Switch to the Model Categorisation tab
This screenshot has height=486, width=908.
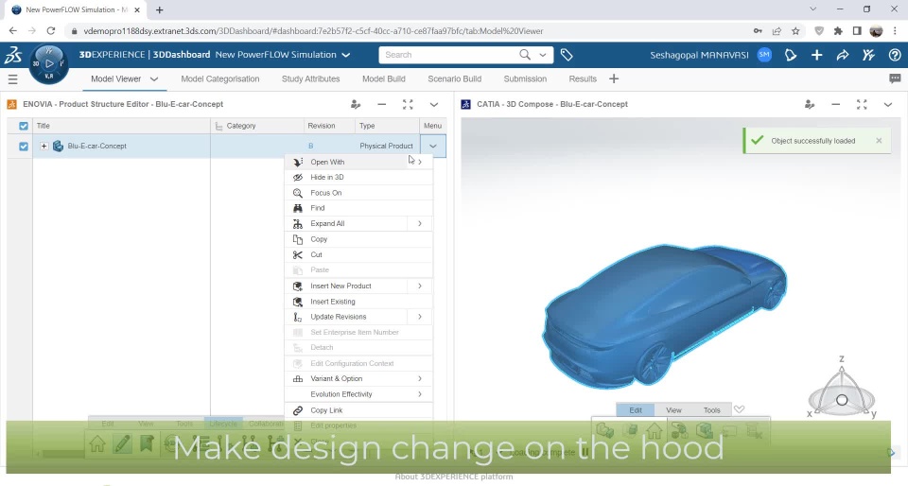click(x=220, y=78)
